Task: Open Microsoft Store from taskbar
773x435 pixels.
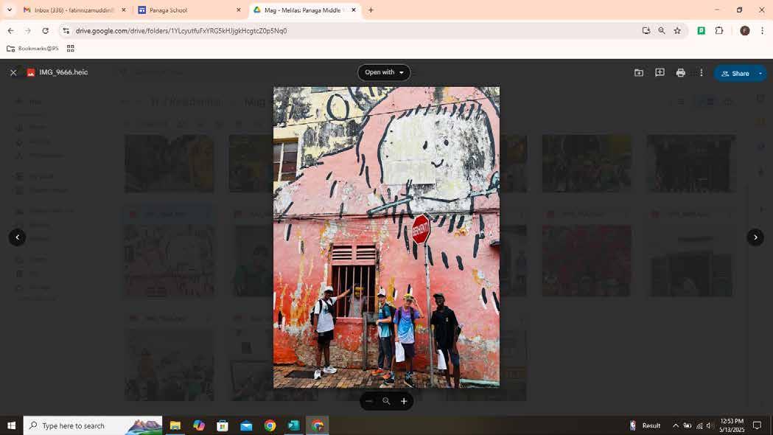Action: click(223, 425)
